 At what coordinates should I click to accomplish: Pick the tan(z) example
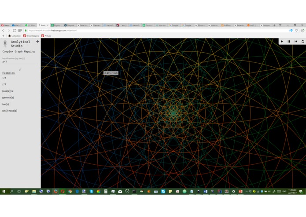click(5, 104)
